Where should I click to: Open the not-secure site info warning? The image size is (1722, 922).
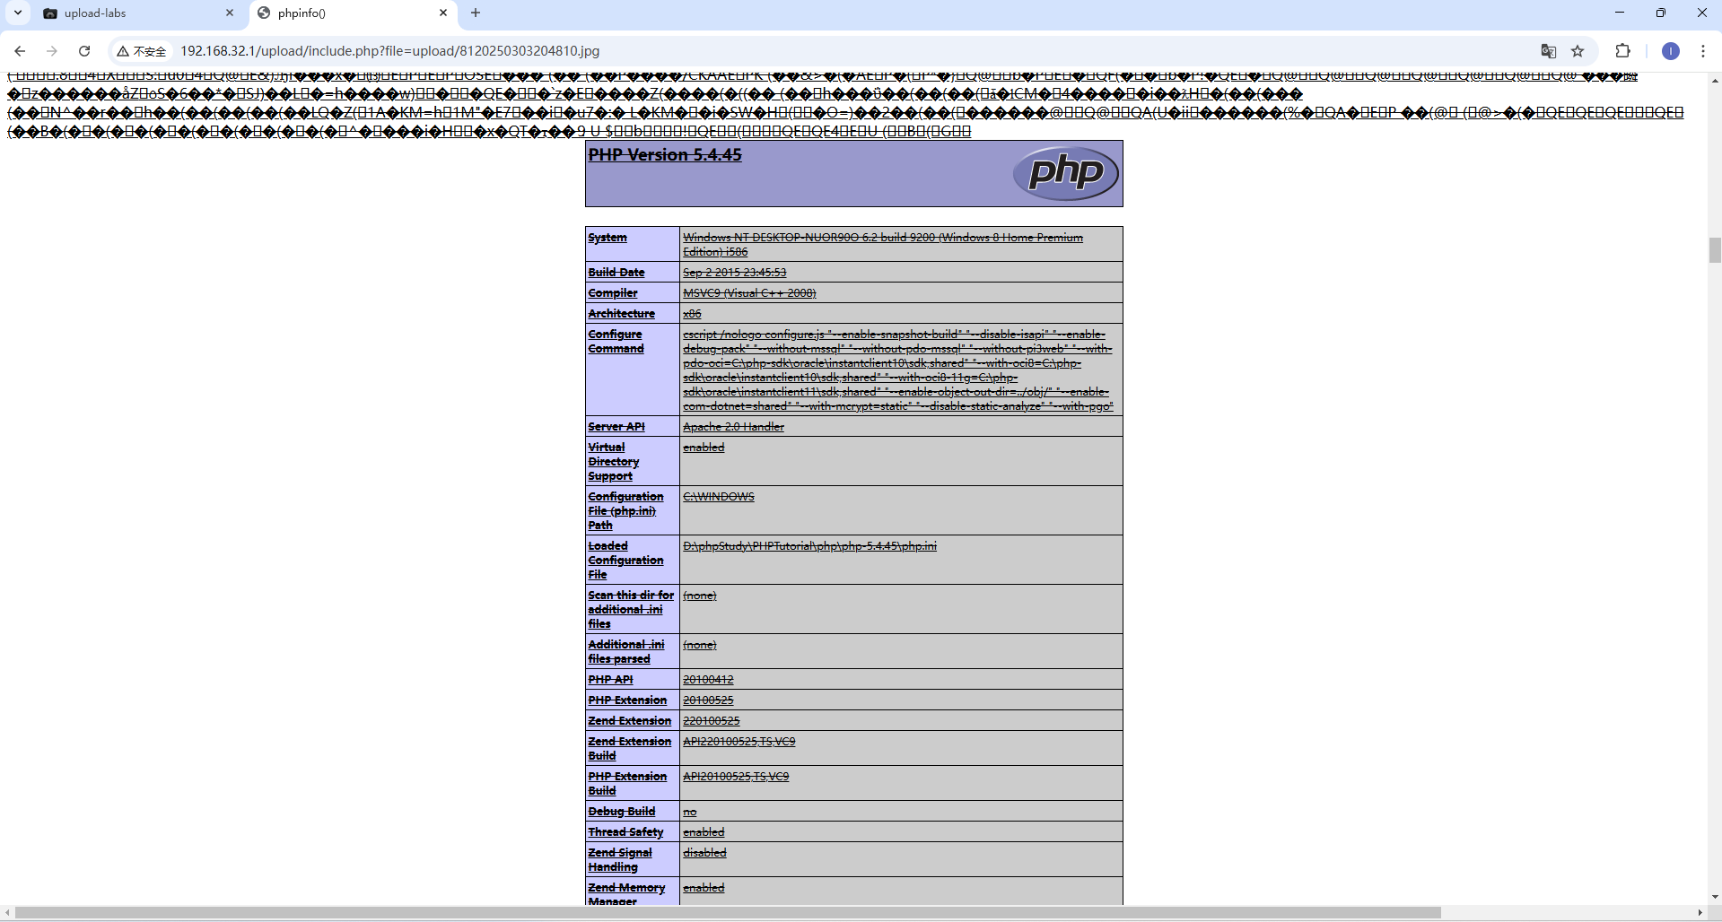point(142,51)
